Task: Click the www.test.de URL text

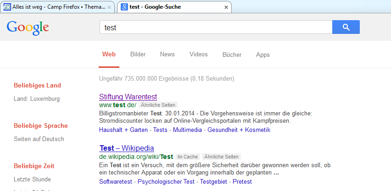Action: tap(117, 105)
